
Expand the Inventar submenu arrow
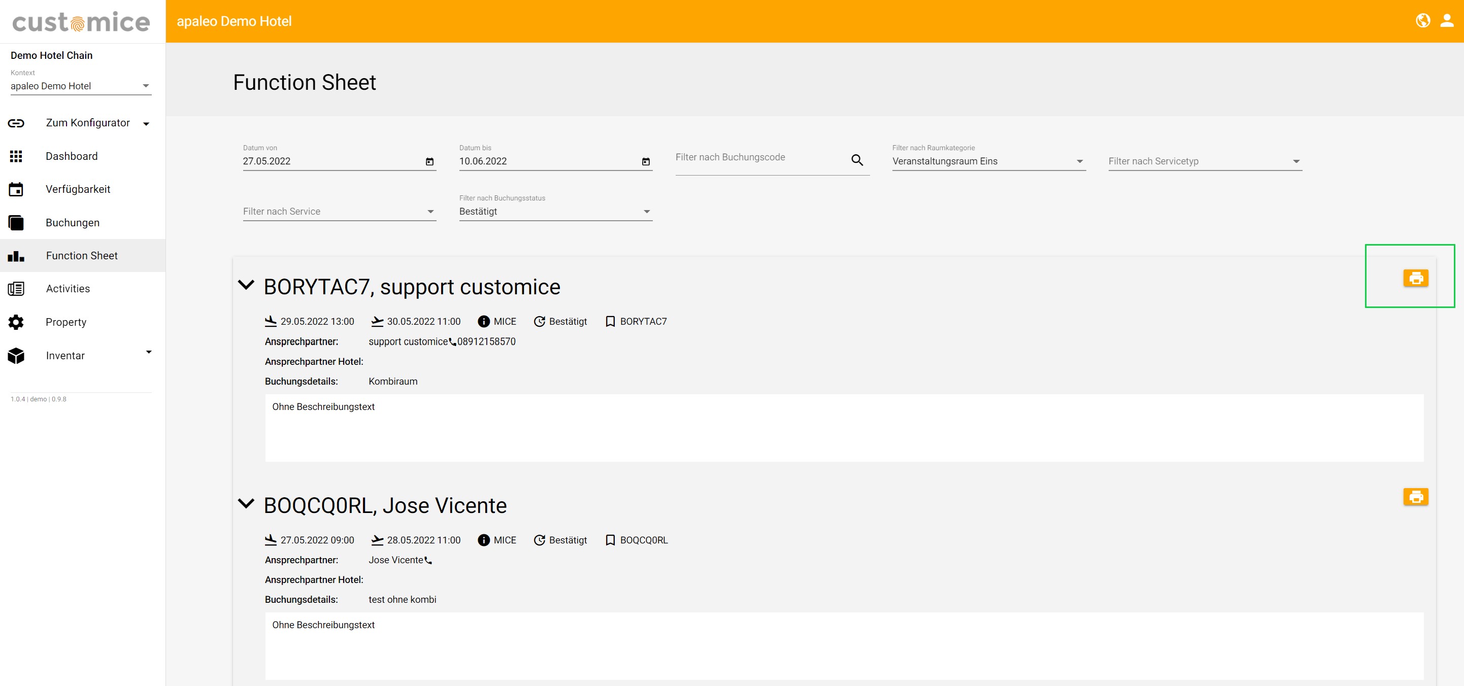point(149,352)
